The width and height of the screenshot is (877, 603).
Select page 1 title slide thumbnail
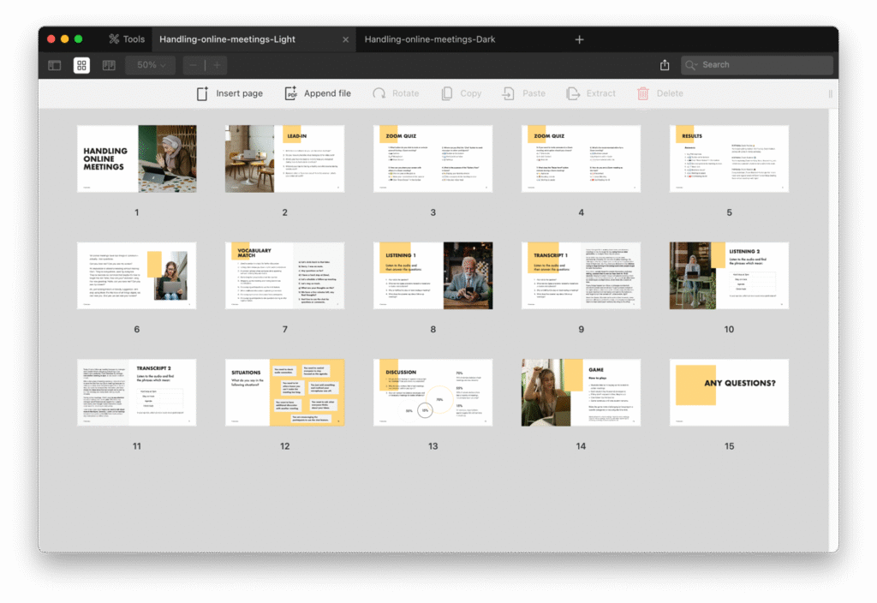pos(136,158)
